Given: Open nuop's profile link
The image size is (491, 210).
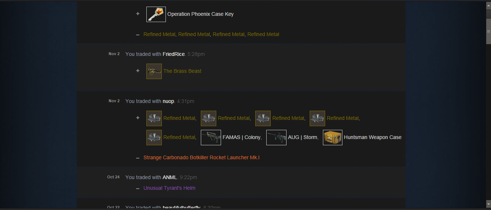Looking at the screenshot, I should (x=168, y=101).
